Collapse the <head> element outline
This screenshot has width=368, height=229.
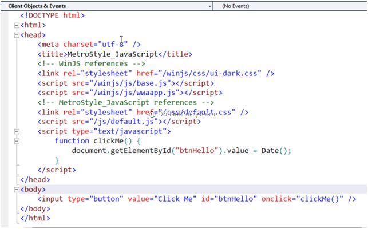17,35
